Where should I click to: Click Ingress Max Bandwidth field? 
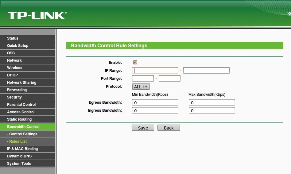(212, 110)
